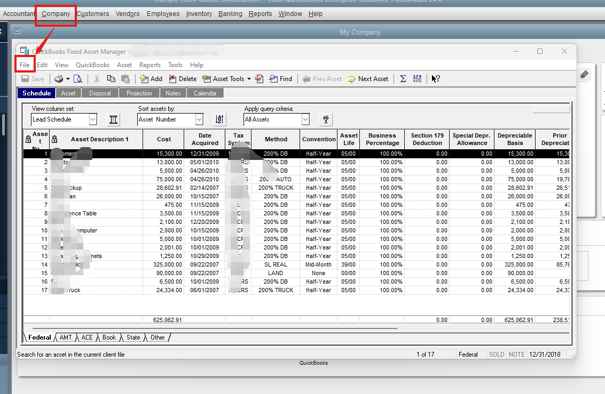Open the View menu in Fixed Asset Manager
Image resolution: width=605 pixels, height=394 pixels.
tap(61, 65)
